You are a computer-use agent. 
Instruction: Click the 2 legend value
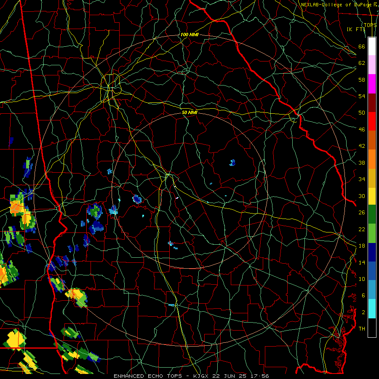[x=363, y=312]
